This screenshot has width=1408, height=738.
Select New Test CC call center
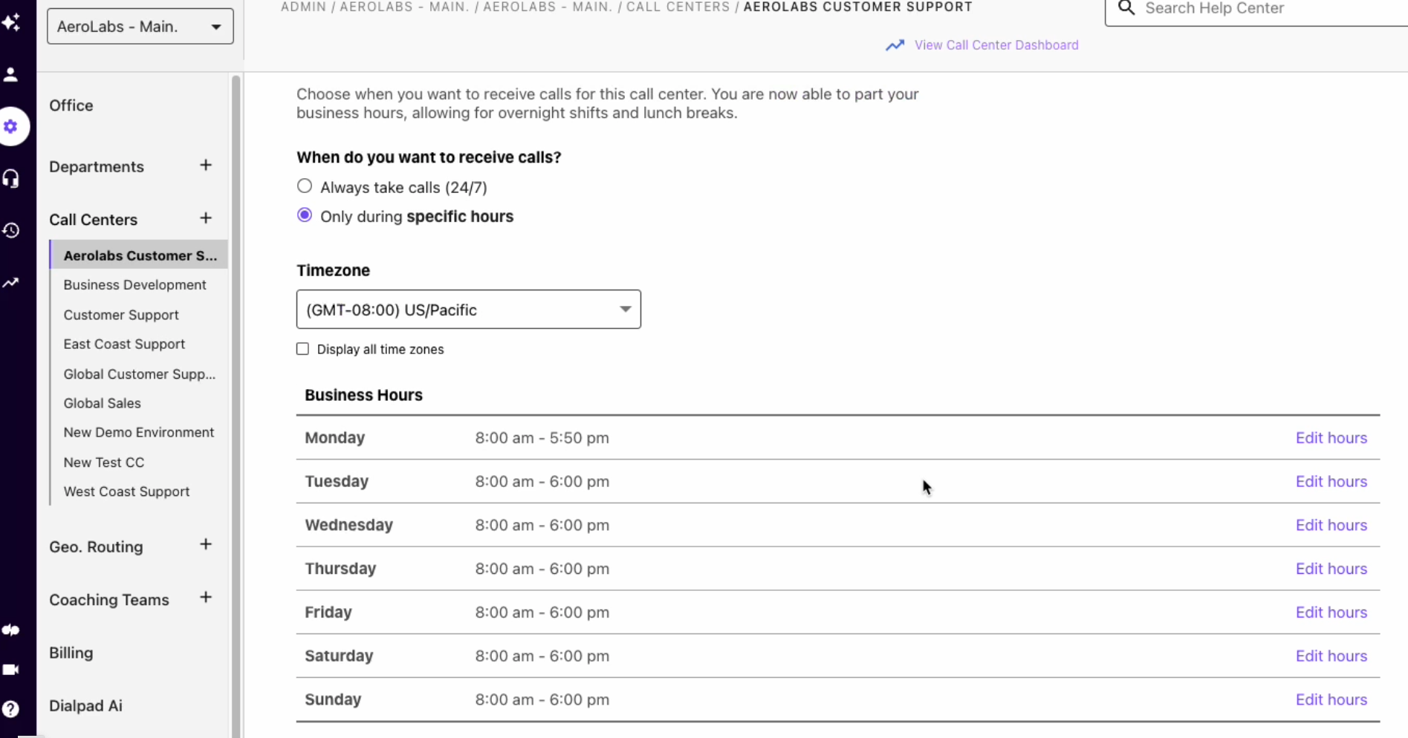click(x=104, y=462)
